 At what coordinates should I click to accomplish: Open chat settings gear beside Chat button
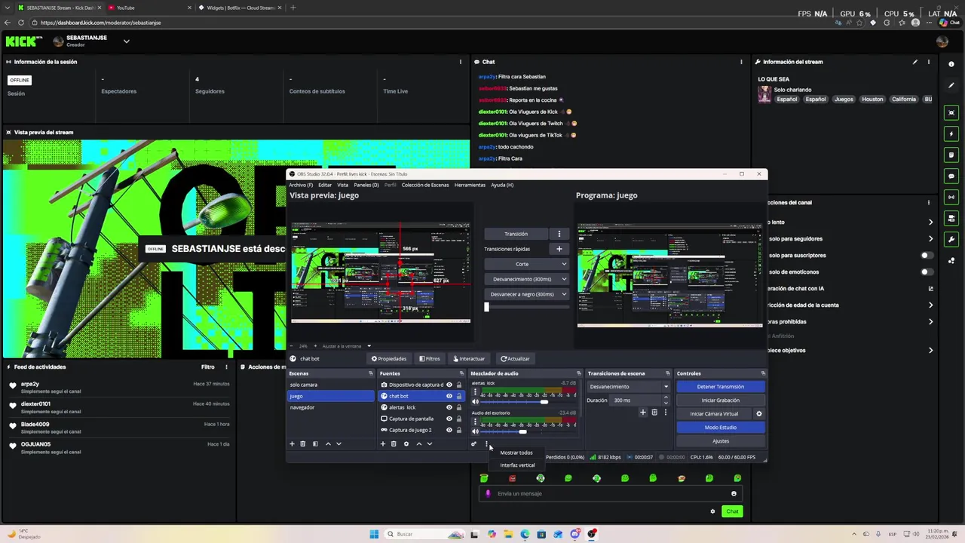tap(712, 511)
